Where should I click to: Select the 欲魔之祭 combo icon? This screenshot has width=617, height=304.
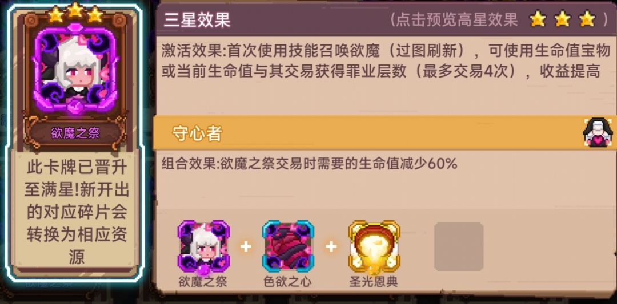tap(203, 246)
